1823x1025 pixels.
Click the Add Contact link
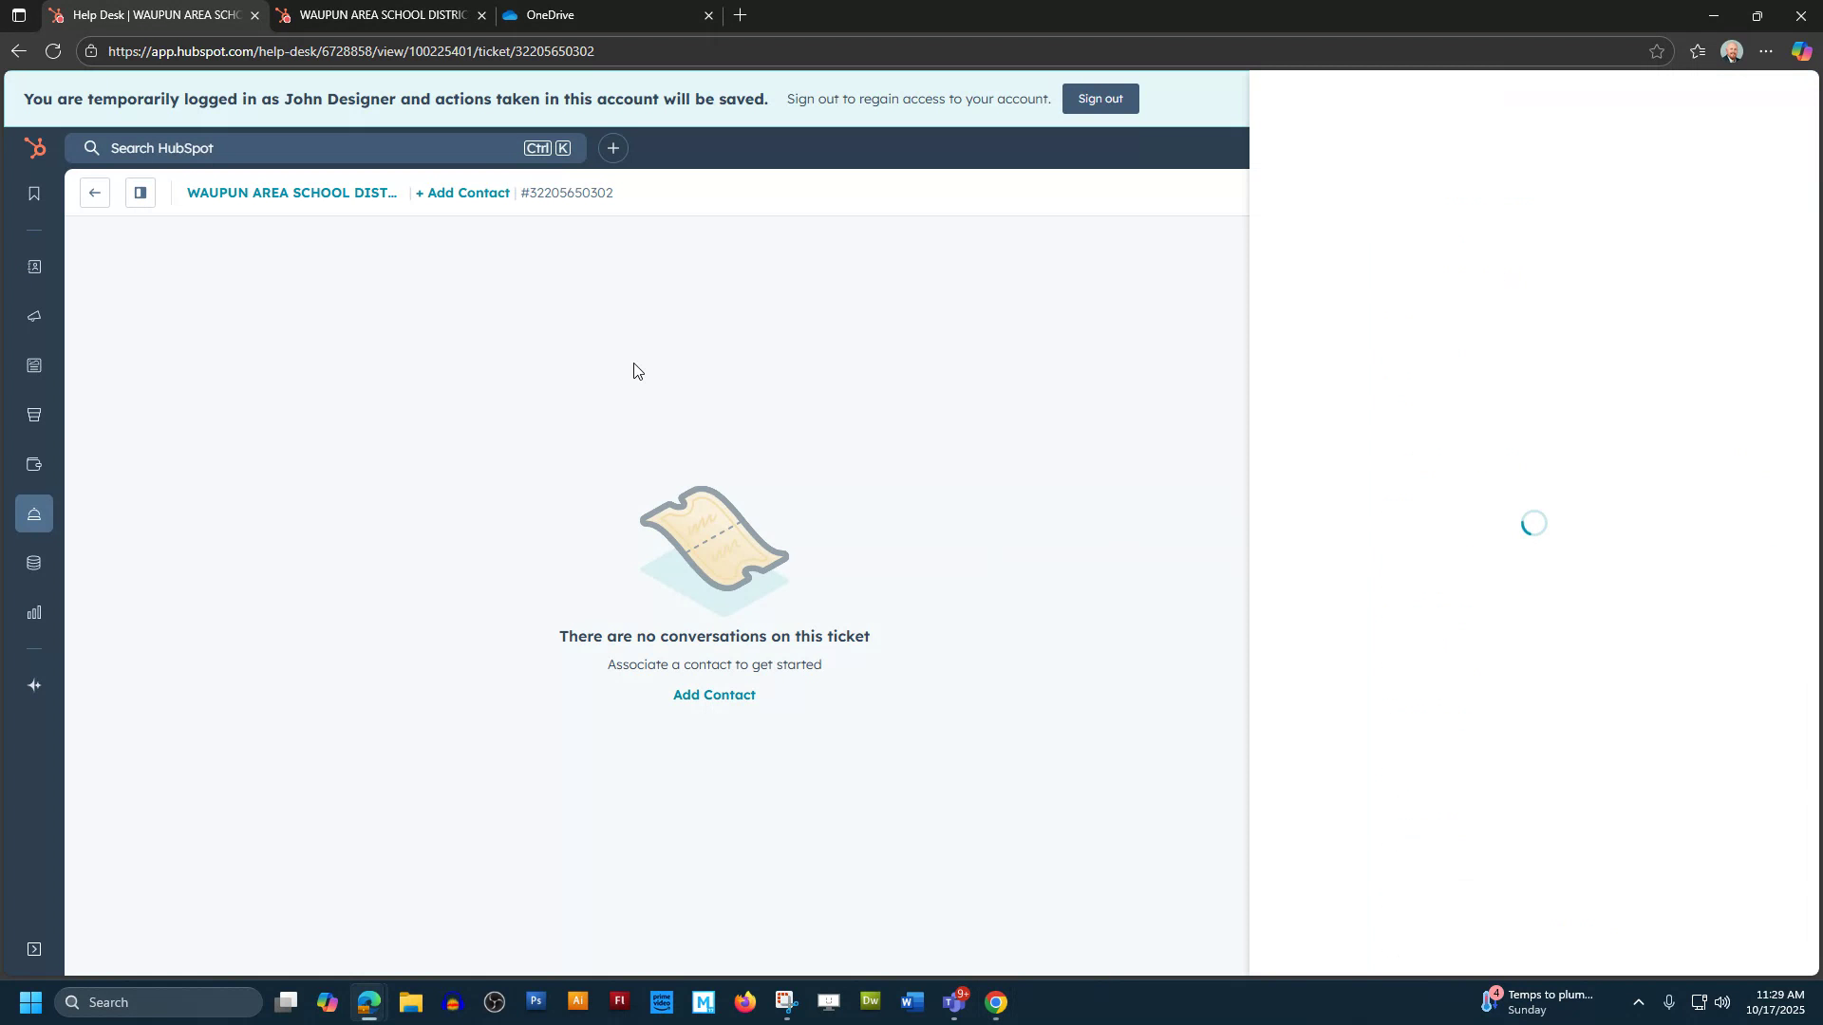(713, 694)
